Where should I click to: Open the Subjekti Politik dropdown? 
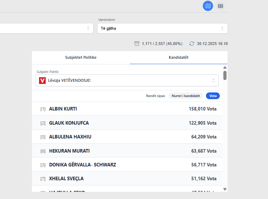click(x=127, y=80)
